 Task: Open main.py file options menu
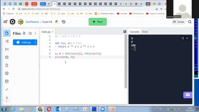click(35, 42)
